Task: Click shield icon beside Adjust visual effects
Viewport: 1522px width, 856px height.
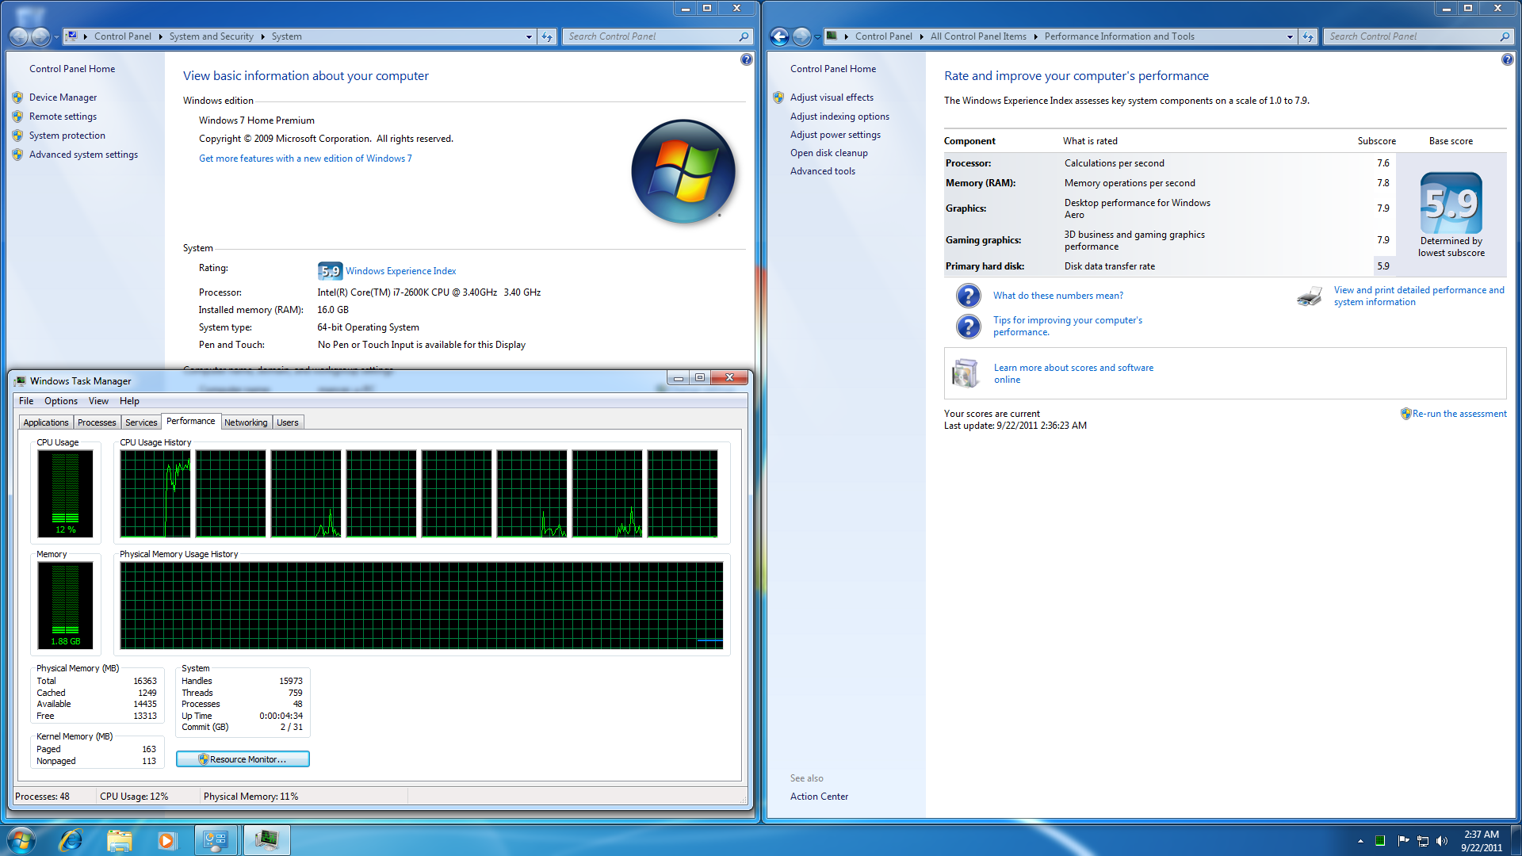Action: (778, 97)
